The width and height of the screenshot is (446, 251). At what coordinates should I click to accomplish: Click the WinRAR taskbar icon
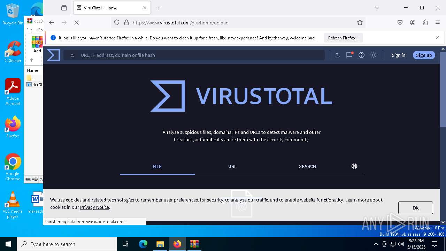pos(194,244)
